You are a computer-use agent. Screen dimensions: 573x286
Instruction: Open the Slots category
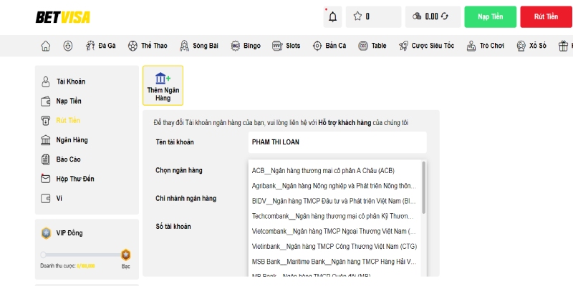tap(286, 46)
